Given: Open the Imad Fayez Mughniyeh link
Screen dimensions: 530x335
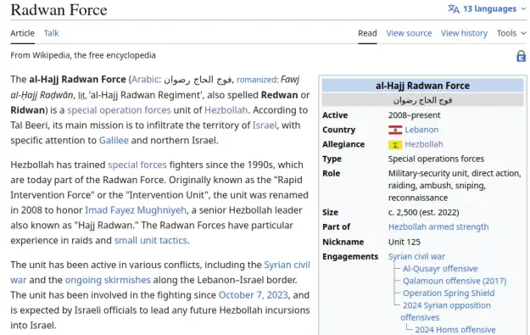Looking at the screenshot, I should click(136, 210).
